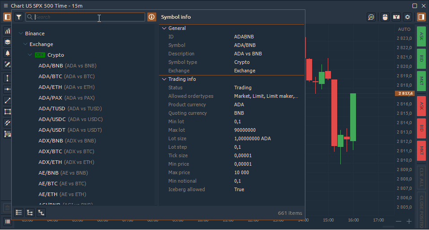Select ADX/BTC symbol
This screenshot has width=429, height=230.
tap(66, 151)
